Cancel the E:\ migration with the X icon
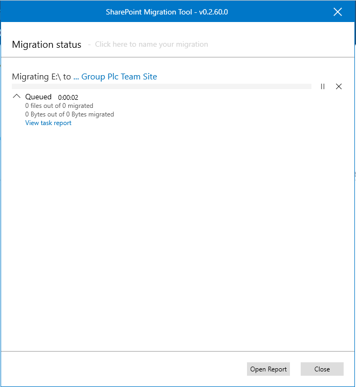Viewport: 356px width, 387px height. [339, 86]
